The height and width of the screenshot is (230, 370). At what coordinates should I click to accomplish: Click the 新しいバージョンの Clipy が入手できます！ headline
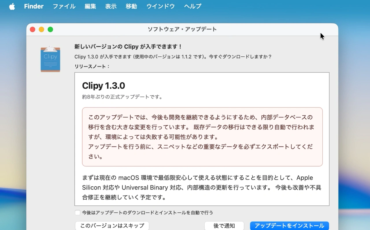128,47
